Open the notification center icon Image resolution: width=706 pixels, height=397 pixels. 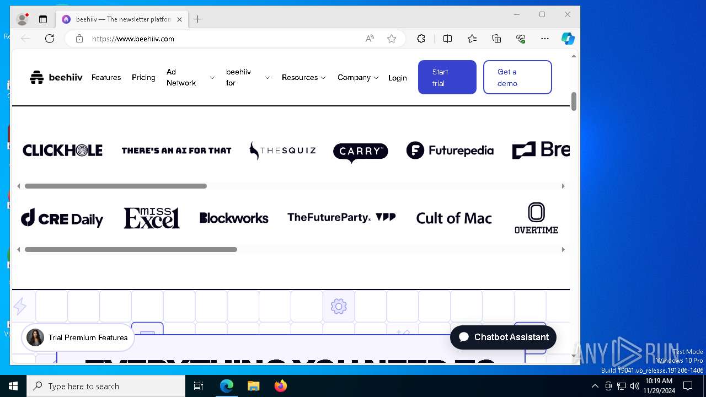[688, 386]
